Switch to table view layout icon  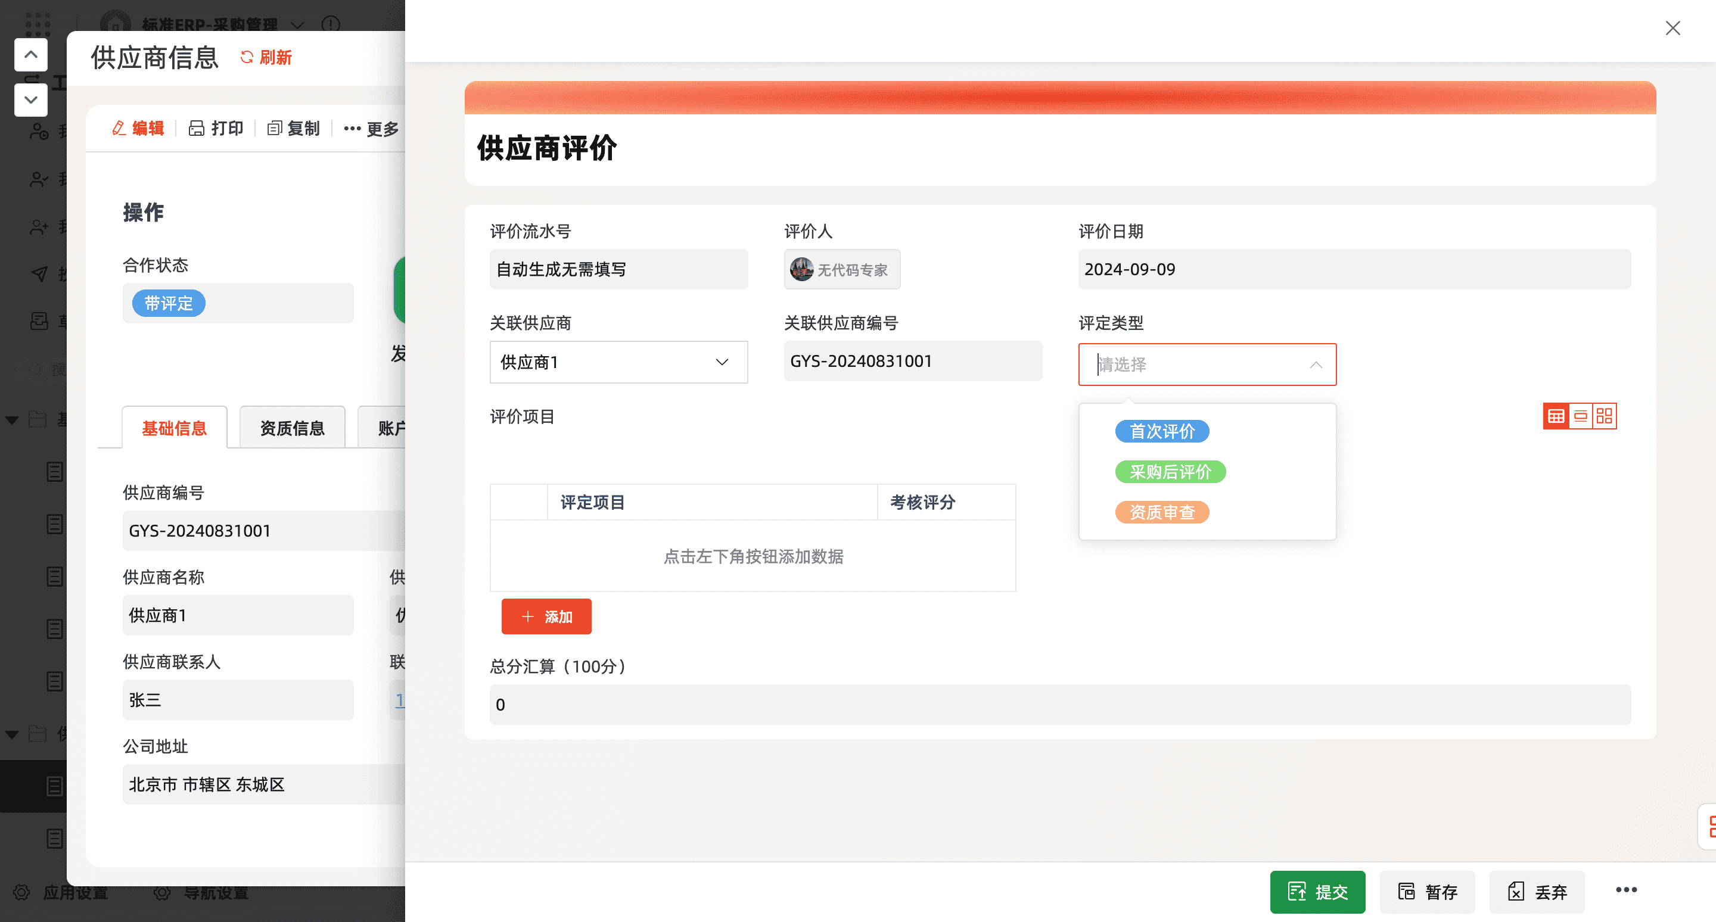click(1556, 417)
